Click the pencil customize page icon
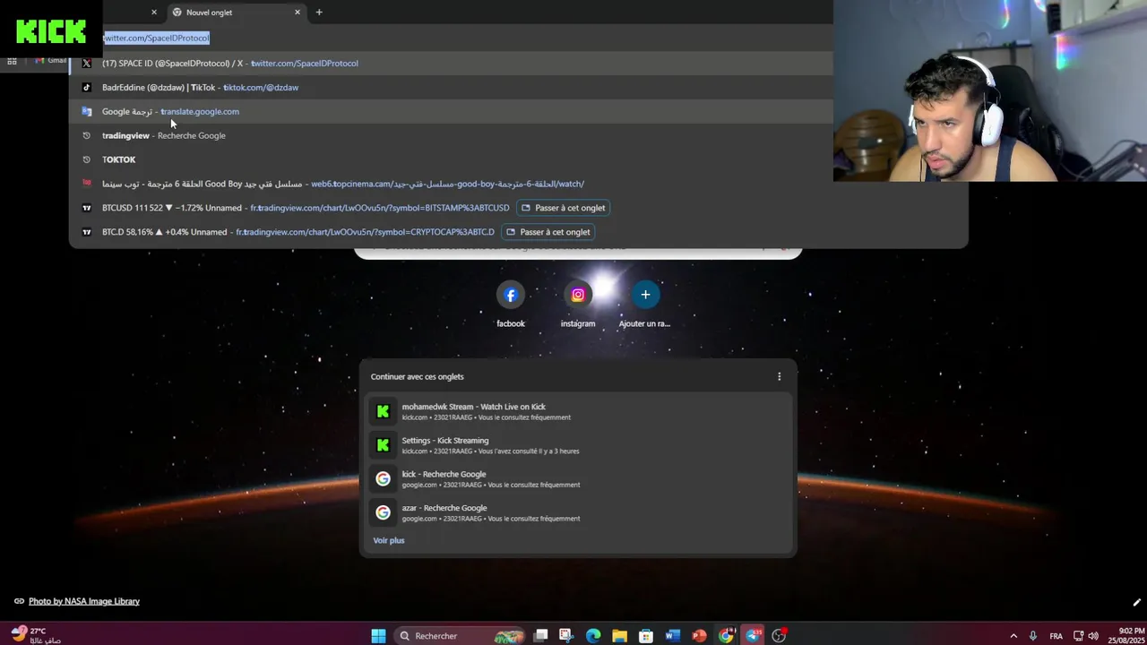The width and height of the screenshot is (1147, 645). (1136, 603)
